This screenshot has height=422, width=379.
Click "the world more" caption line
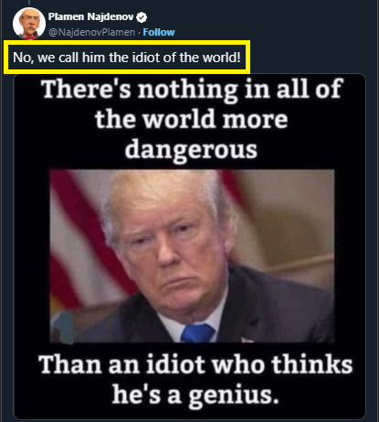[191, 119]
